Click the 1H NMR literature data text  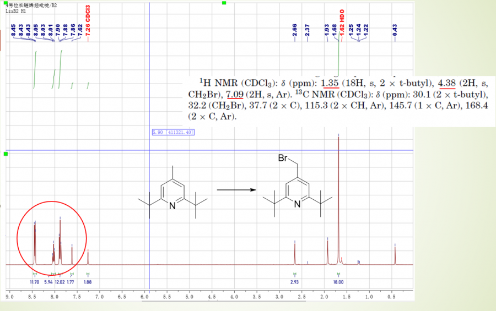[336, 99]
